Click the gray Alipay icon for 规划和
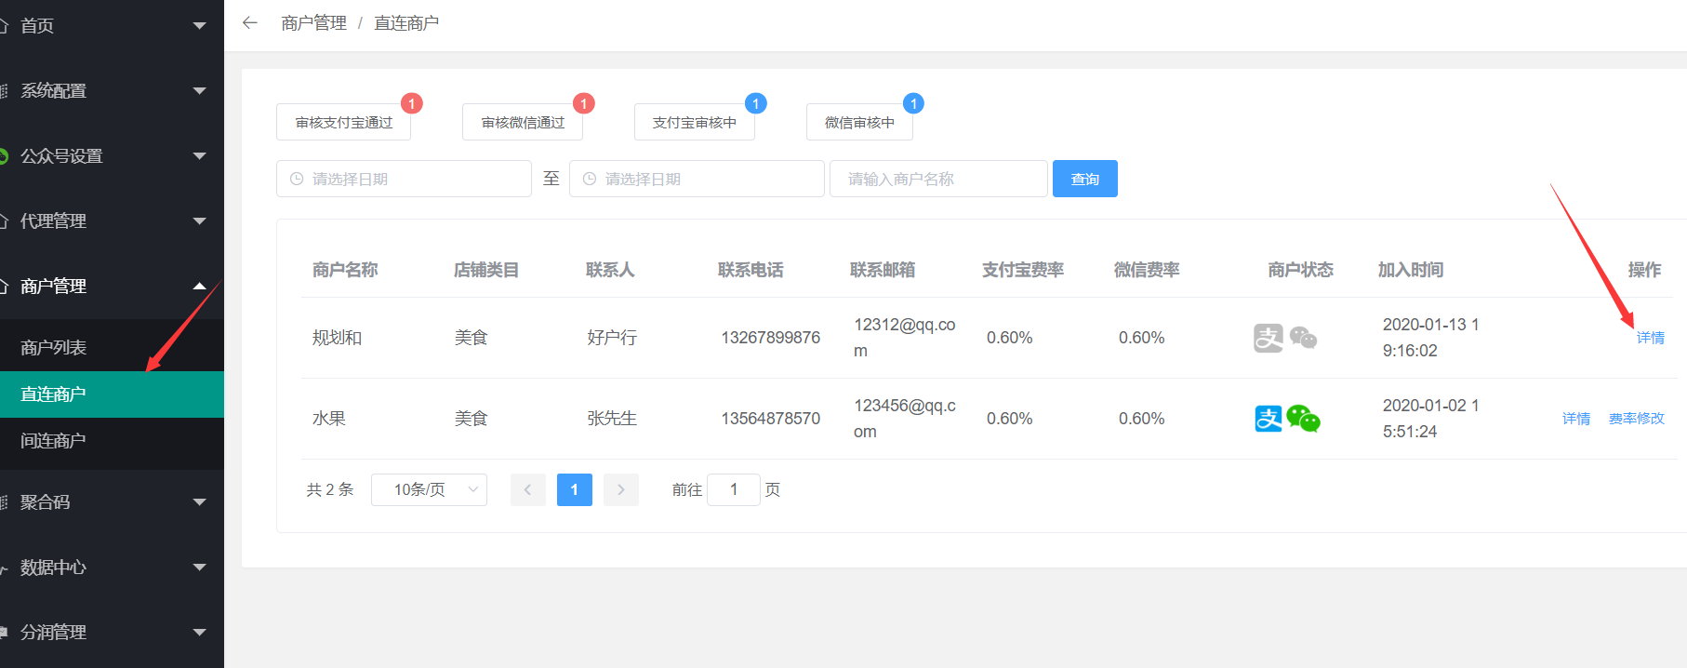Screen dimensions: 1687x668 tap(1268, 338)
